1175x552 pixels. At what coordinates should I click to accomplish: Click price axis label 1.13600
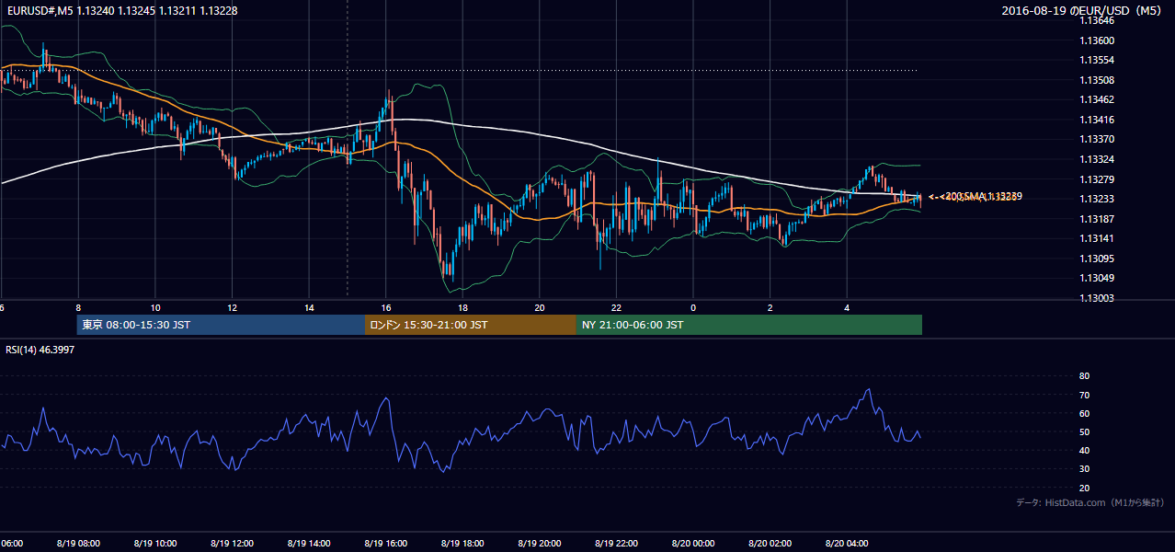(x=1097, y=40)
